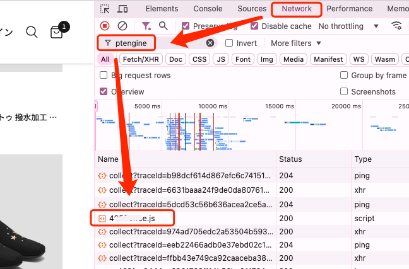The image size is (409, 269).
Task: Open the Performance tab
Action: click(349, 9)
